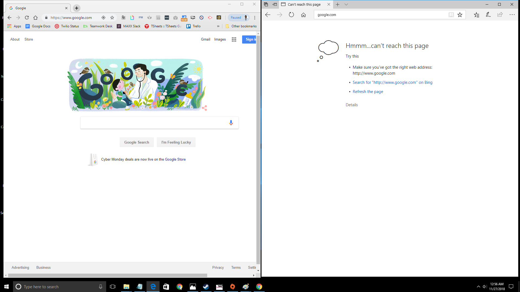This screenshot has height=292, width=520.
Task: Go to Edge's home page
Action: [303, 15]
